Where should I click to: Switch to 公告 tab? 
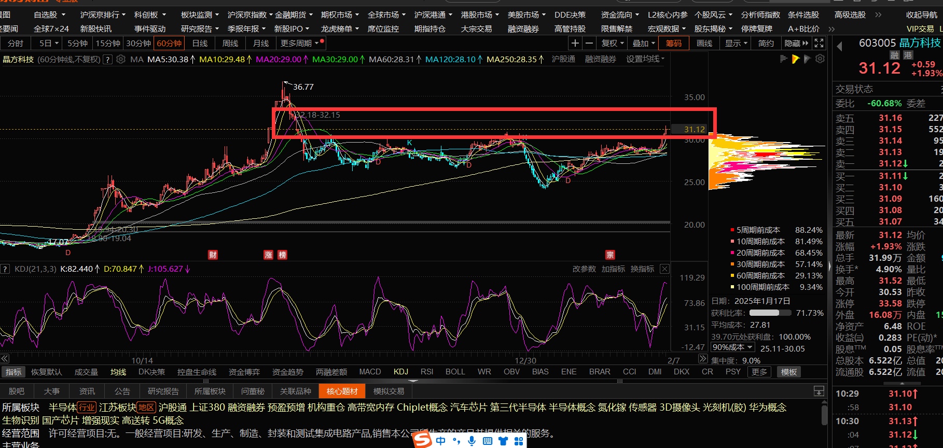122,391
